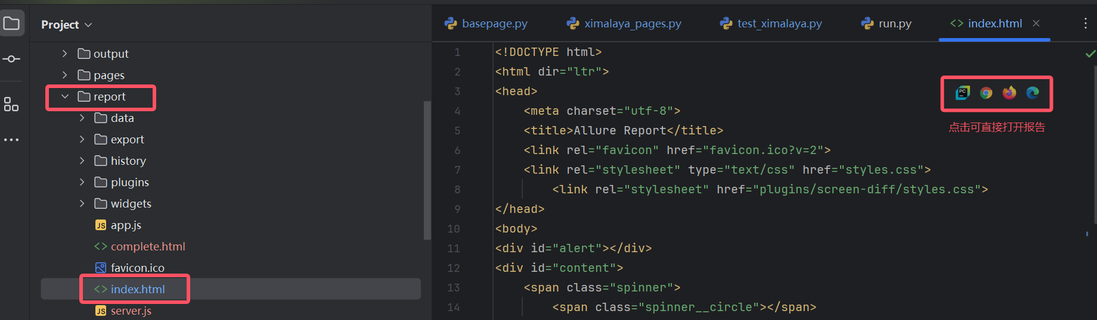Click the plugins folder icon
Viewport: 1097px width, 320px height.
pos(101,182)
